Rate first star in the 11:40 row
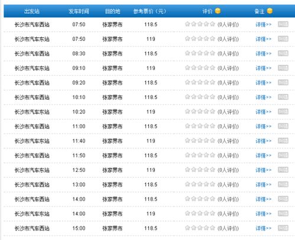 pos(187,140)
